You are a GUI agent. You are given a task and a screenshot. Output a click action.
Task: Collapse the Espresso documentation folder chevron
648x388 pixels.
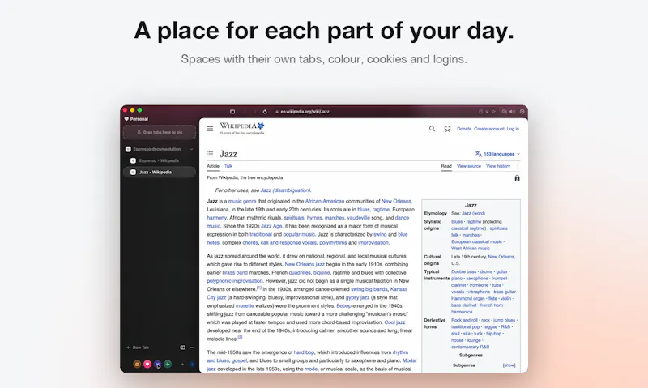click(191, 149)
